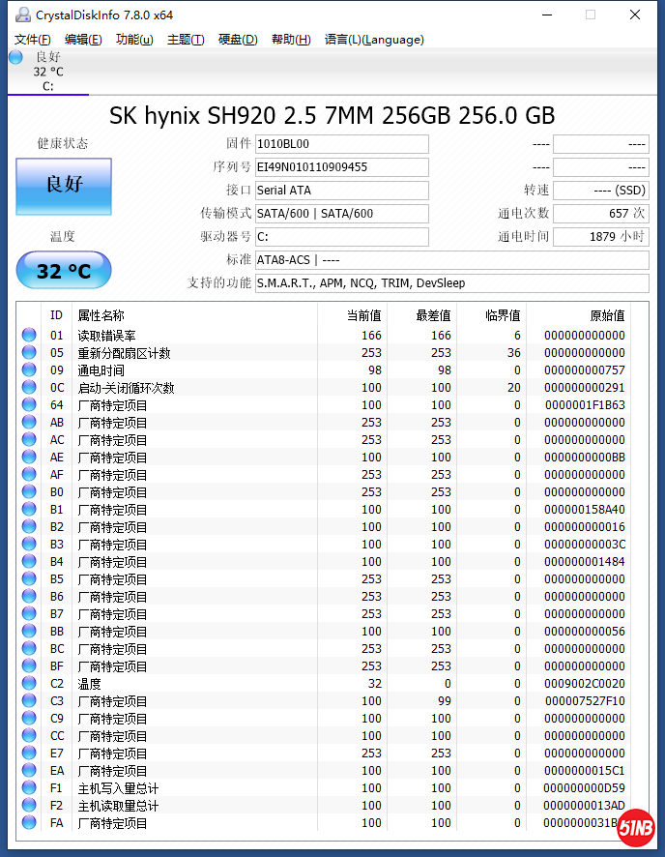
Task: Open the 语言(L)(Language) menu
Action: coord(374,40)
